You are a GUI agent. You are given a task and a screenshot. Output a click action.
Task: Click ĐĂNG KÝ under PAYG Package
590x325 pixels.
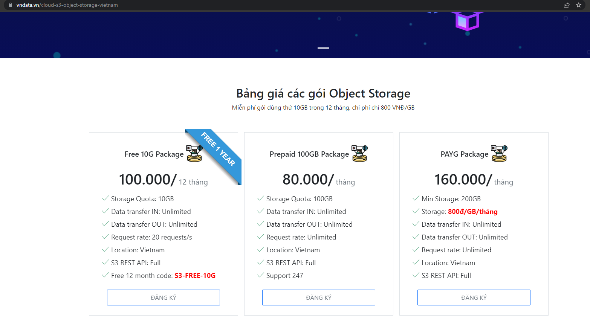pos(474,298)
